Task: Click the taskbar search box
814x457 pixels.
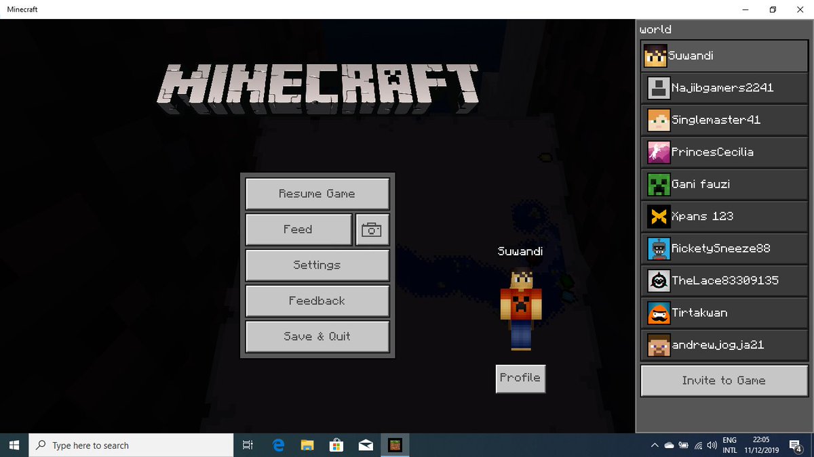Action: coord(132,445)
